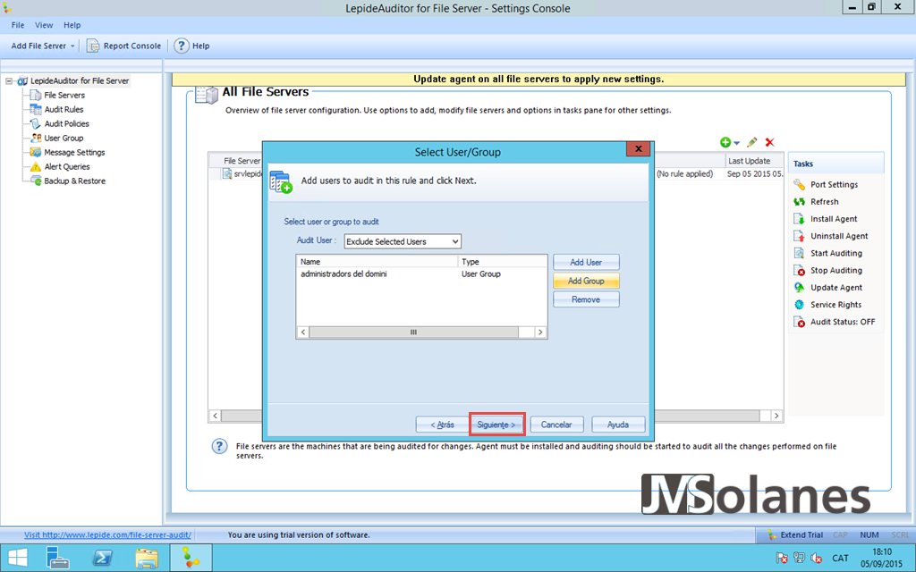The image size is (916, 572).
Task: Click the Install Agent task icon
Action: [x=799, y=219]
